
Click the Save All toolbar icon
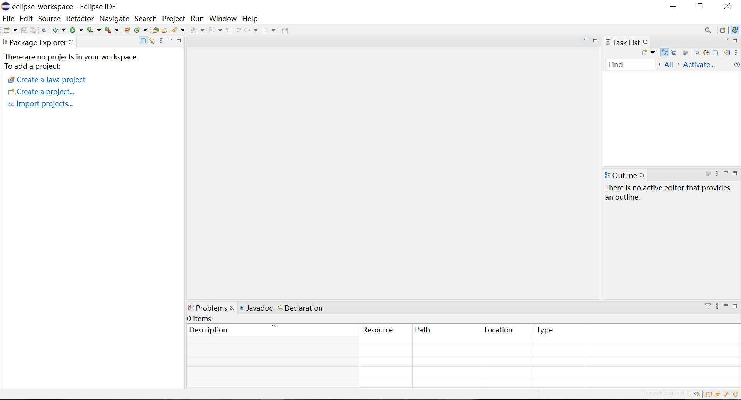click(33, 30)
